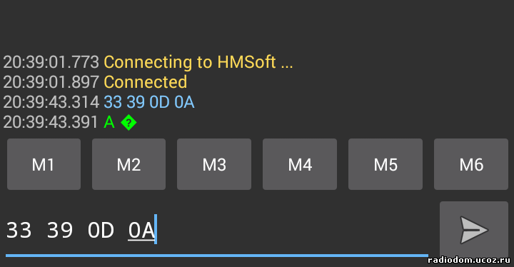The height and width of the screenshot is (267, 514).
Task: Place cursor on underlined 0A in input
Action: tap(141, 231)
